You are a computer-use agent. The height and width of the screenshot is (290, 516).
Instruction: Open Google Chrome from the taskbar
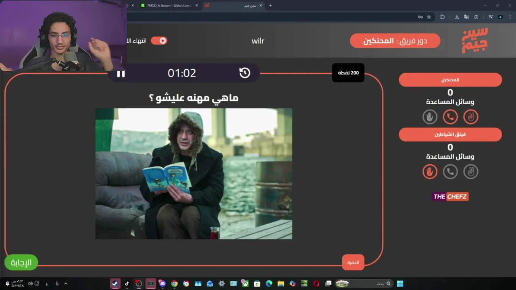point(174,284)
